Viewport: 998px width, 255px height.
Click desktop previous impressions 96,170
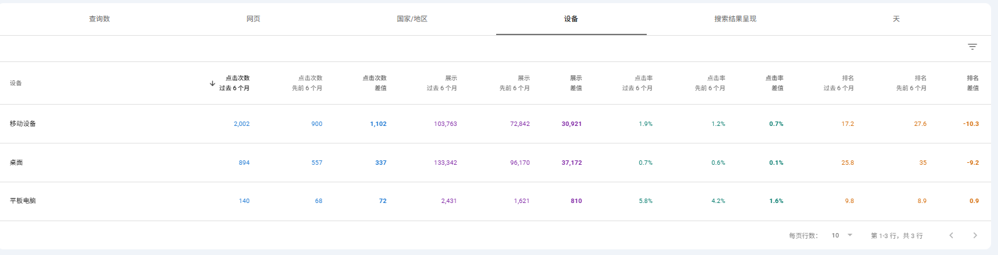[520, 163]
